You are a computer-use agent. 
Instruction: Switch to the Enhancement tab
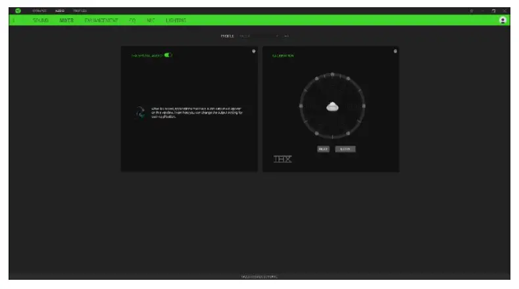[101, 20]
